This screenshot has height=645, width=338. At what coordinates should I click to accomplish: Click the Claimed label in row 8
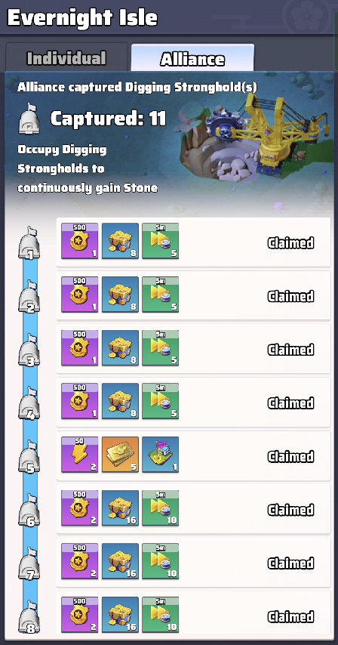pos(290,616)
